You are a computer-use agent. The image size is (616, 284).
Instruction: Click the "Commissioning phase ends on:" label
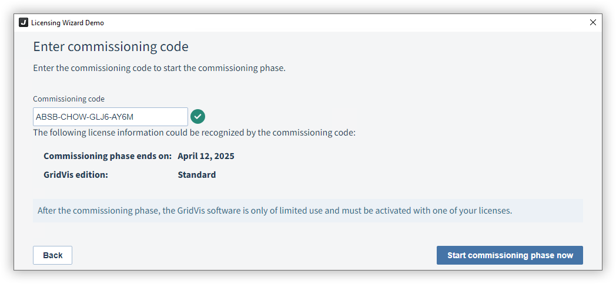[x=108, y=156]
